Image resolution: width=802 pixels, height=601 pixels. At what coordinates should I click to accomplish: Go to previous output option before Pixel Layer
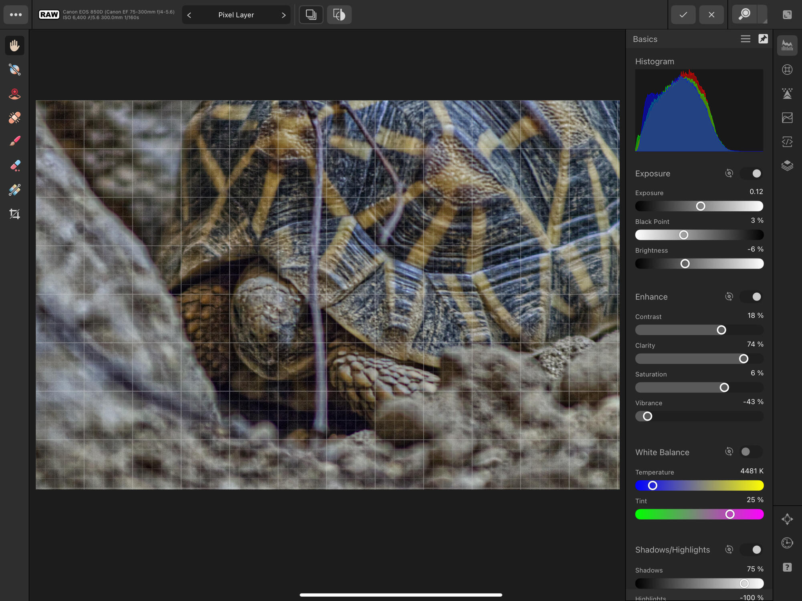coord(189,15)
